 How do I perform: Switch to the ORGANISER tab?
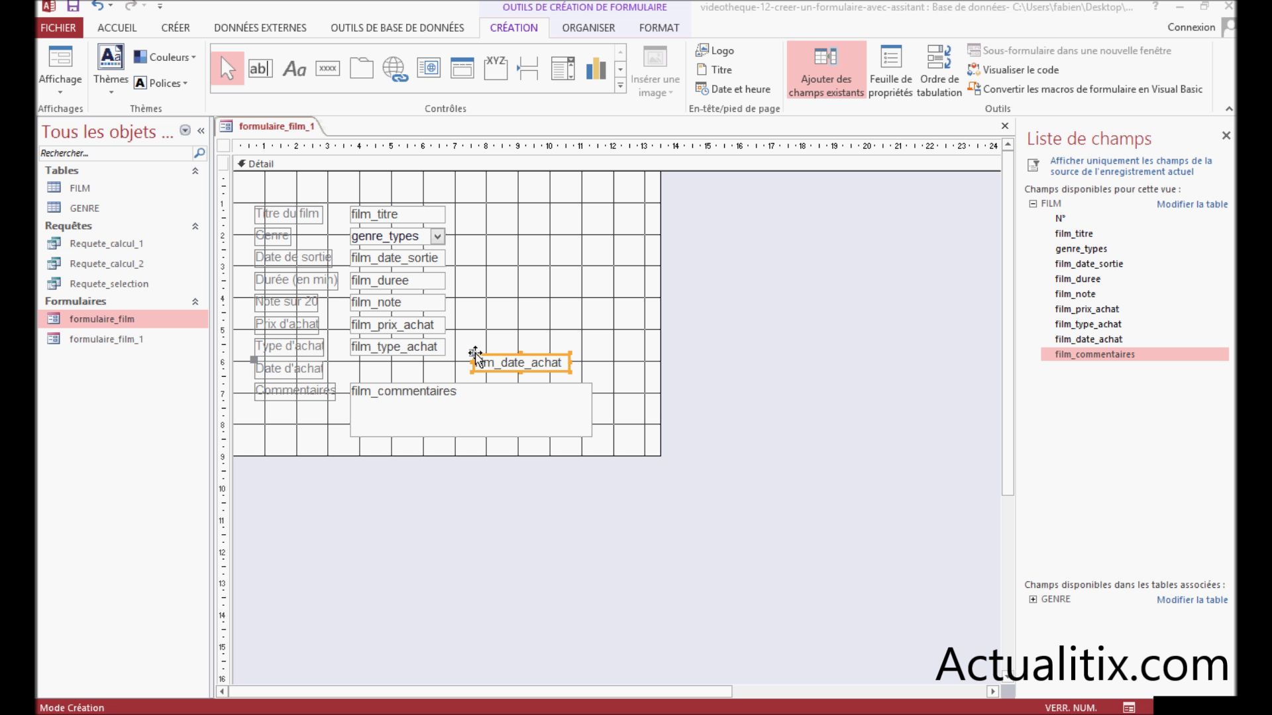click(x=588, y=28)
